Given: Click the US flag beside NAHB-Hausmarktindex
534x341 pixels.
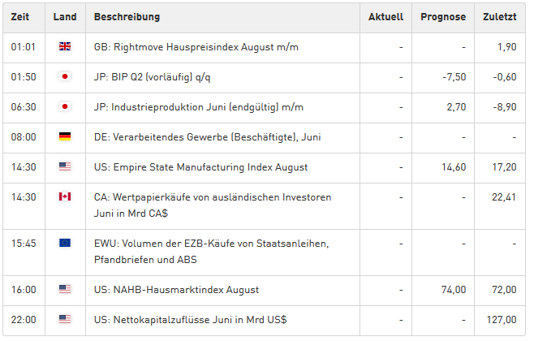Looking at the screenshot, I should (65, 289).
